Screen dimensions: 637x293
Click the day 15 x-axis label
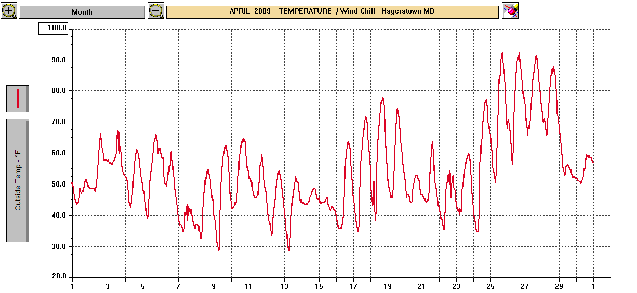[x=319, y=287]
